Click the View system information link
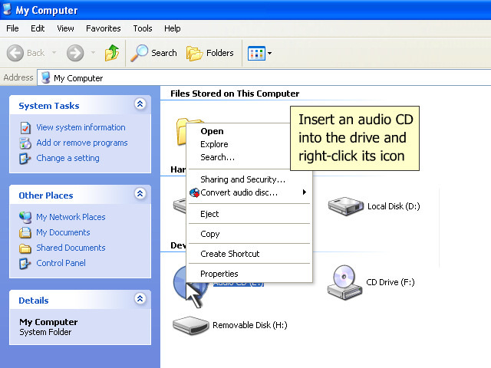Screen dimensions: 491x368 (x=81, y=127)
